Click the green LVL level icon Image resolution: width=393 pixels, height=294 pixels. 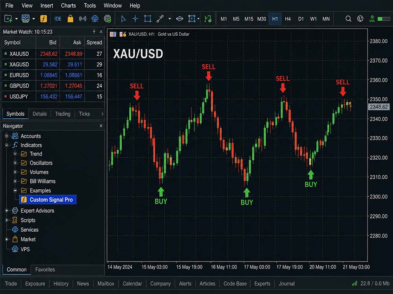(372, 19)
